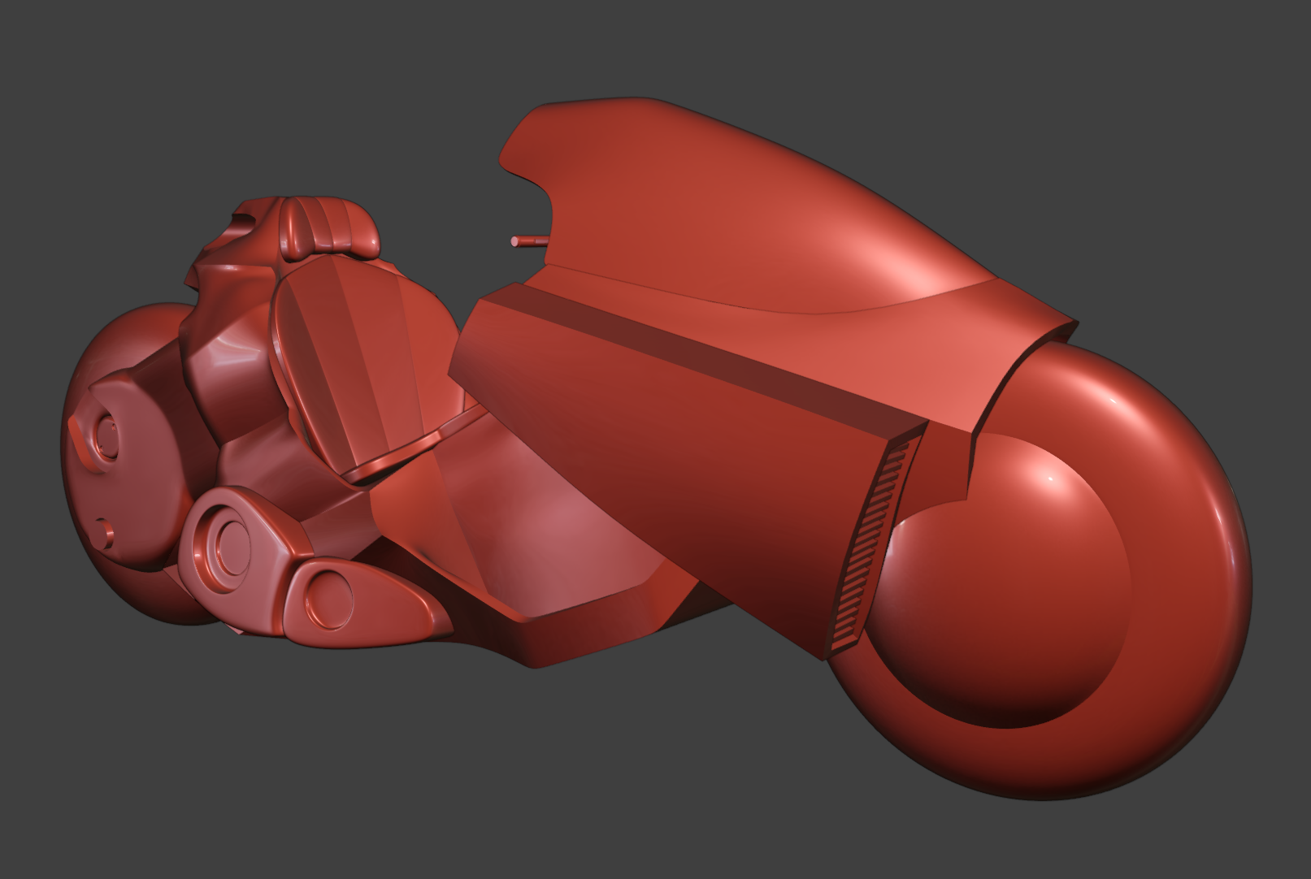Select the circular dimple on the small wheel

click(x=106, y=439)
